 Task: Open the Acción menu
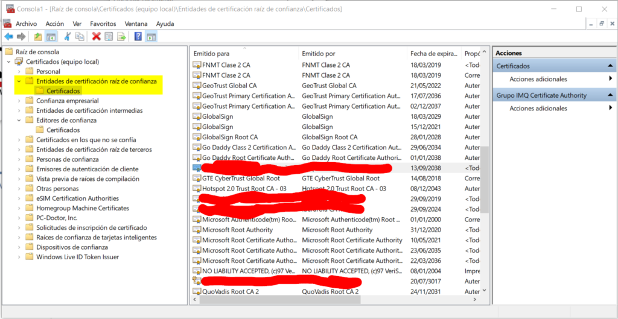pos(55,24)
